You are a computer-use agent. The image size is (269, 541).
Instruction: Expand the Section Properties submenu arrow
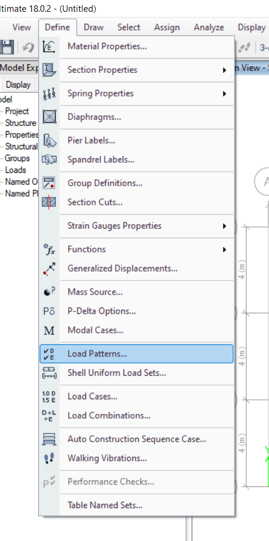point(224,70)
